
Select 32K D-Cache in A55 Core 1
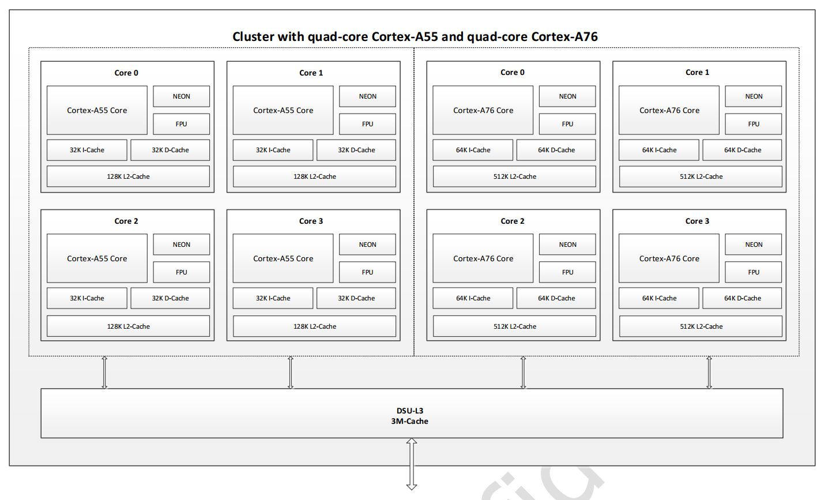coord(356,150)
